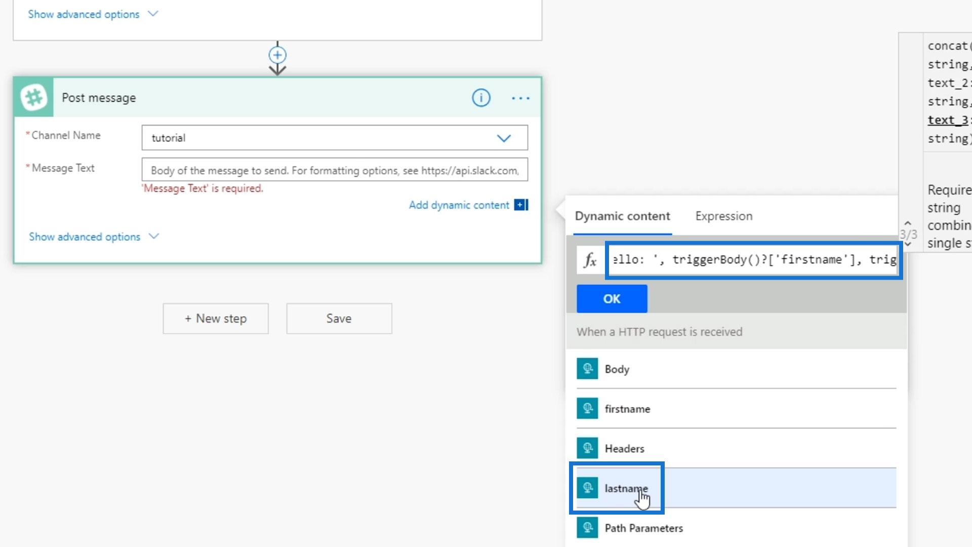
Task: Select the lastname dynamic content item
Action: click(626, 488)
